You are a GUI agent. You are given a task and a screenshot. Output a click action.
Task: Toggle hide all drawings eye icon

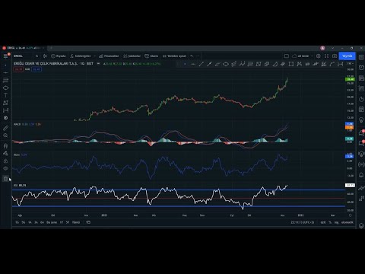click(x=5, y=168)
